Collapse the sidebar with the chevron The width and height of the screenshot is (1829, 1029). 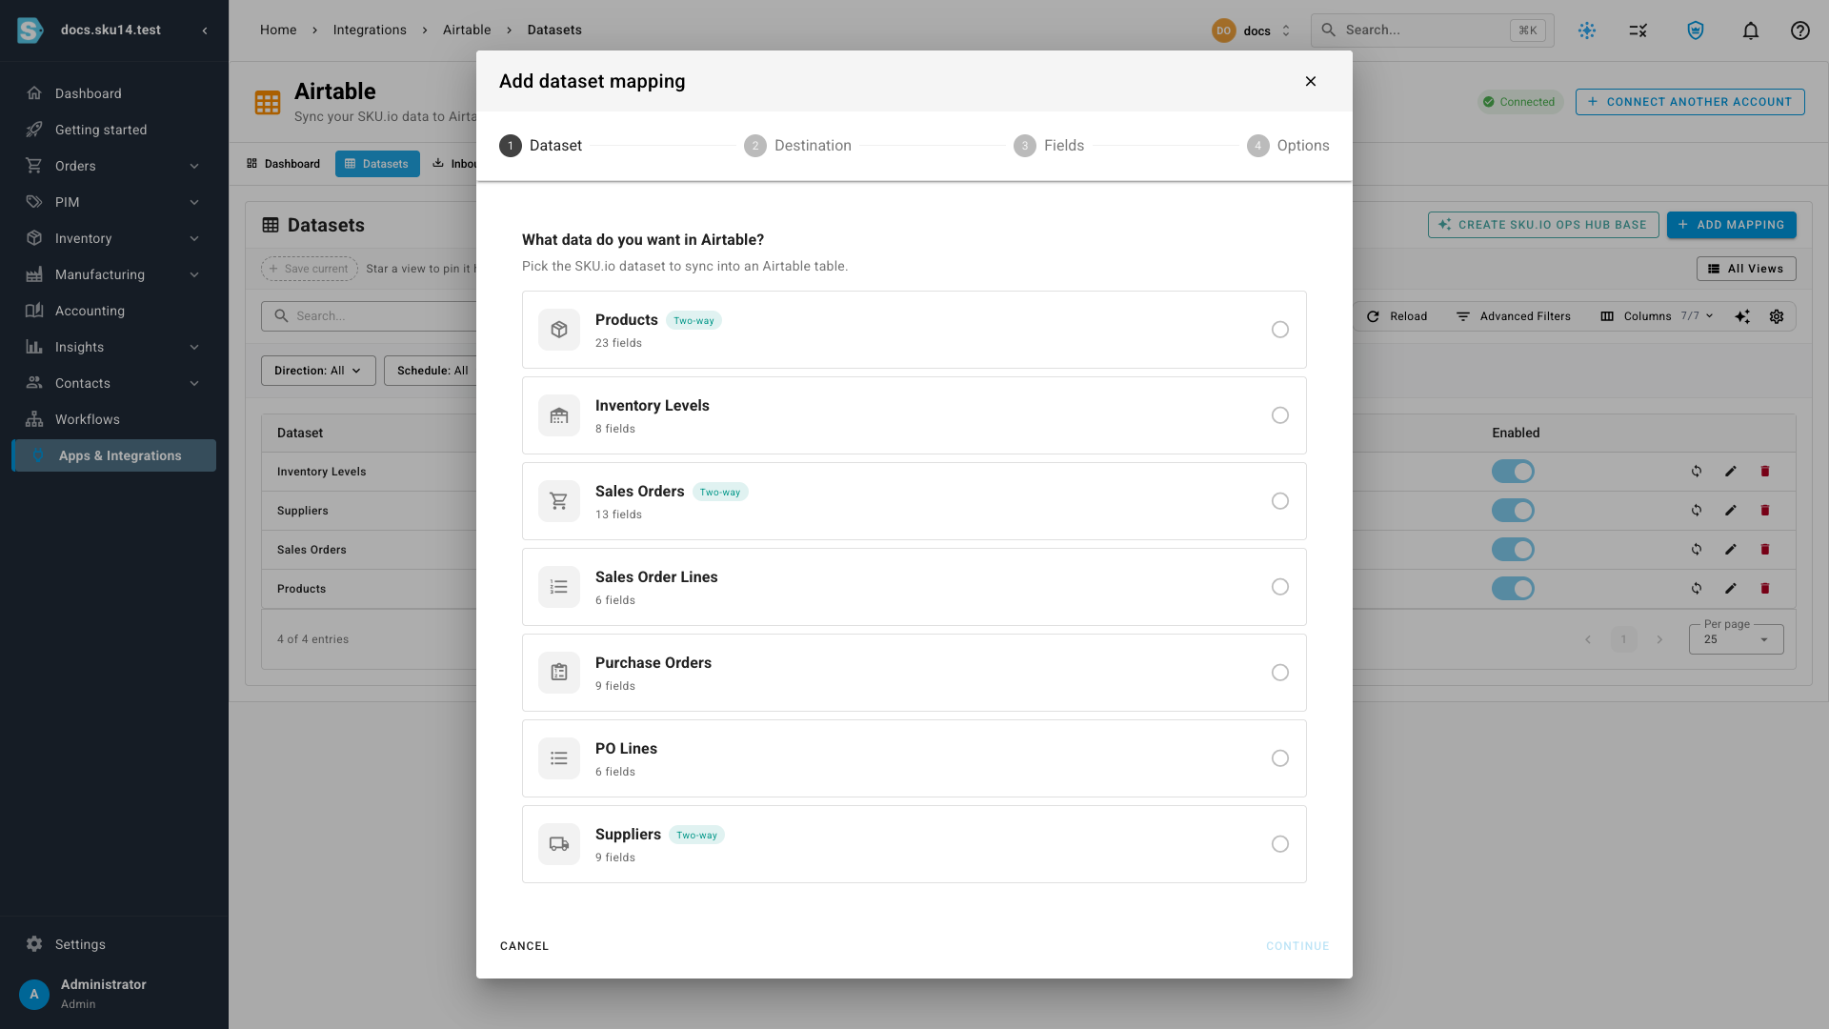click(205, 30)
